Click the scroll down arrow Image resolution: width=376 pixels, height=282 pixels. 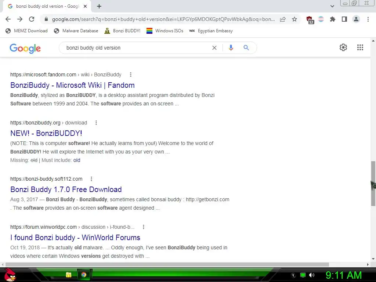click(x=373, y=259)
